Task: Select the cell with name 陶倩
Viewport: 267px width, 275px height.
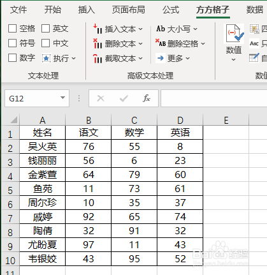Action: (43, 231)
